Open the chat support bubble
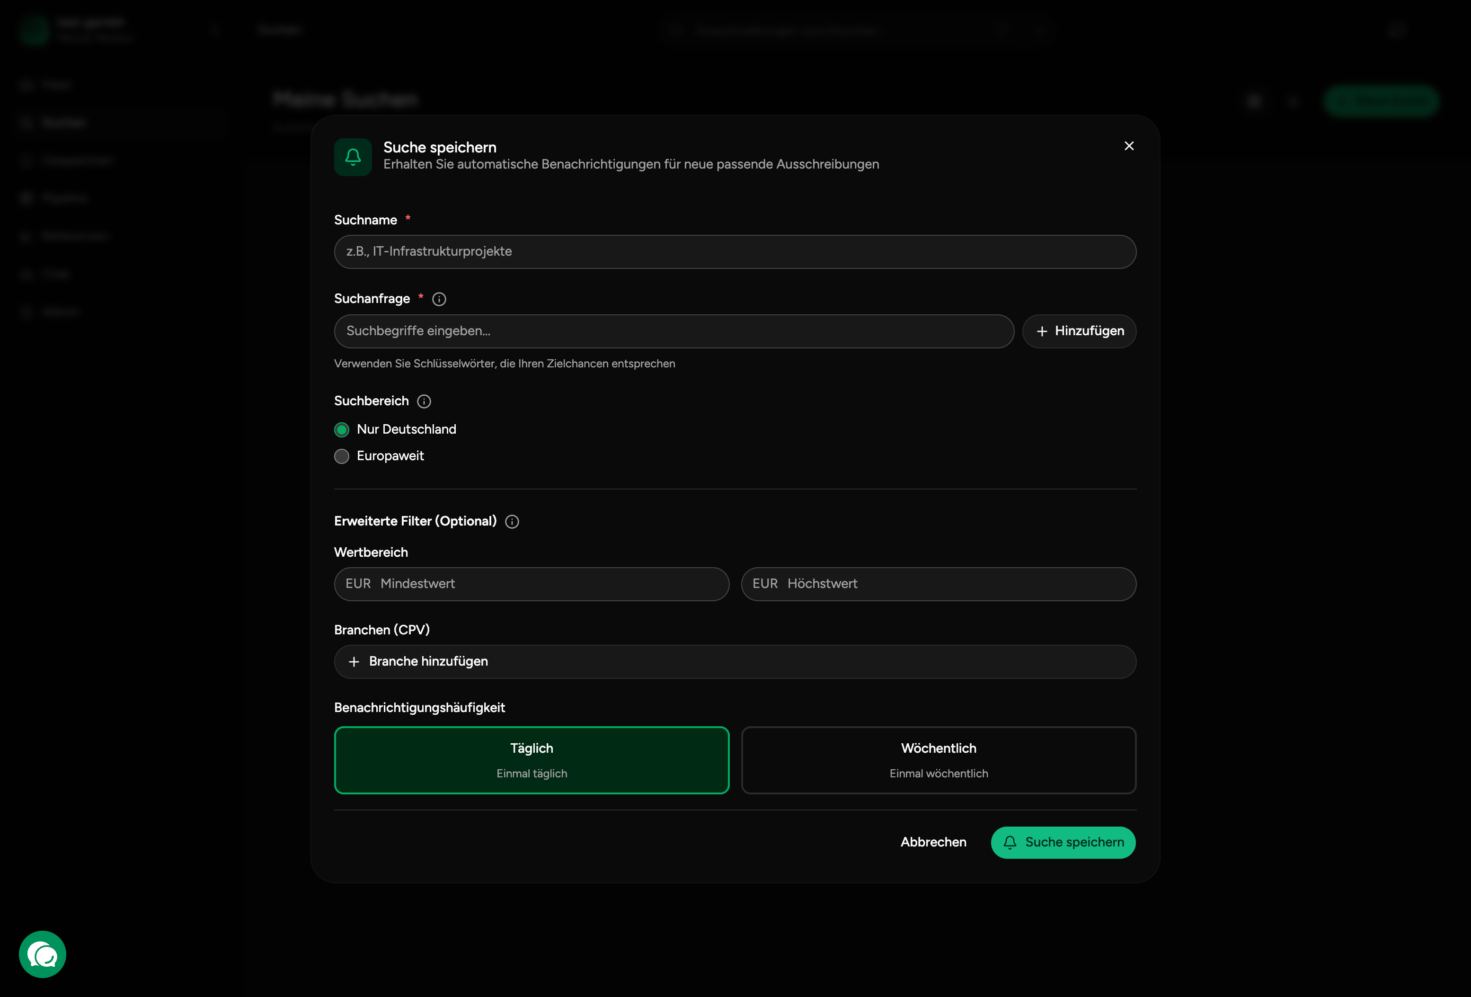The height and width of the screenshot is (997, 1471). pyautogui.click(x=43, y=954)
